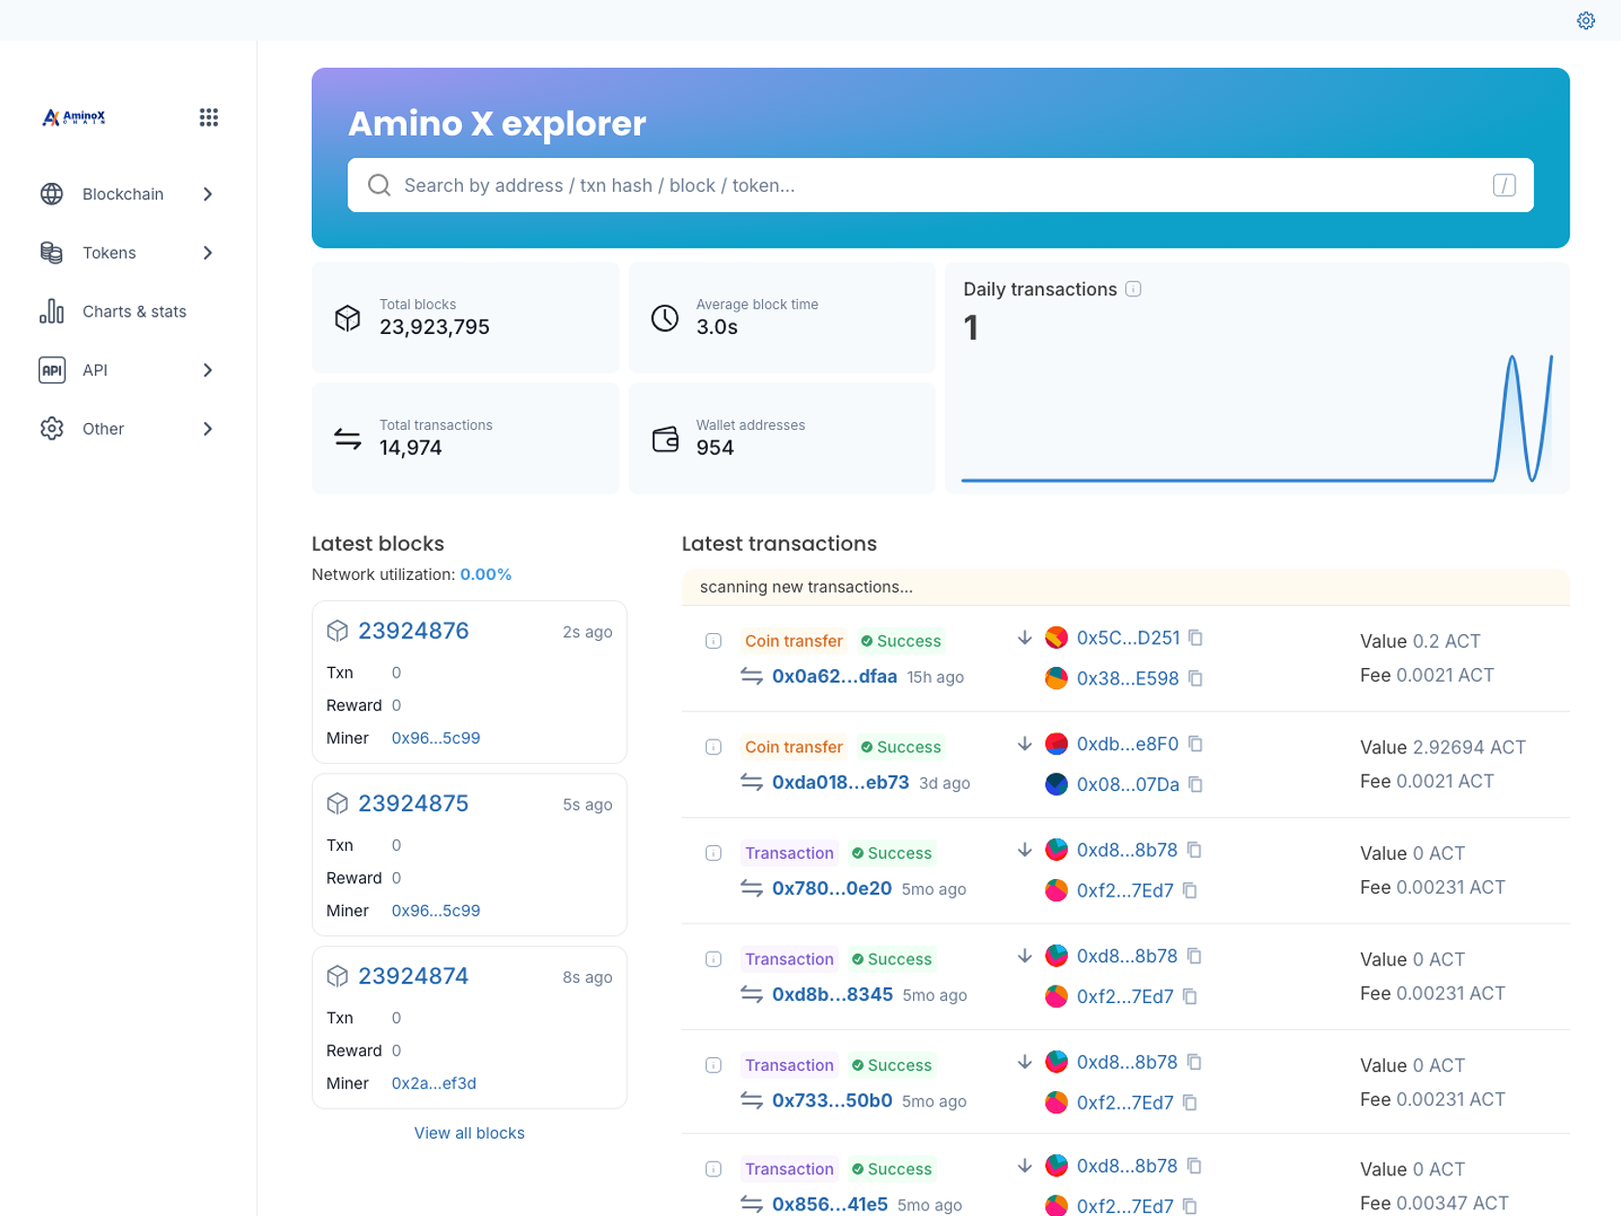1621x1216 pixels.
Task: Show details for transaction 0xda018...eb73
Action: pyautogui.click(x=714, y=747)
